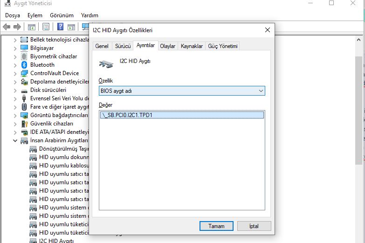Click the scroll up arrow in device tree

pos(359,40)
